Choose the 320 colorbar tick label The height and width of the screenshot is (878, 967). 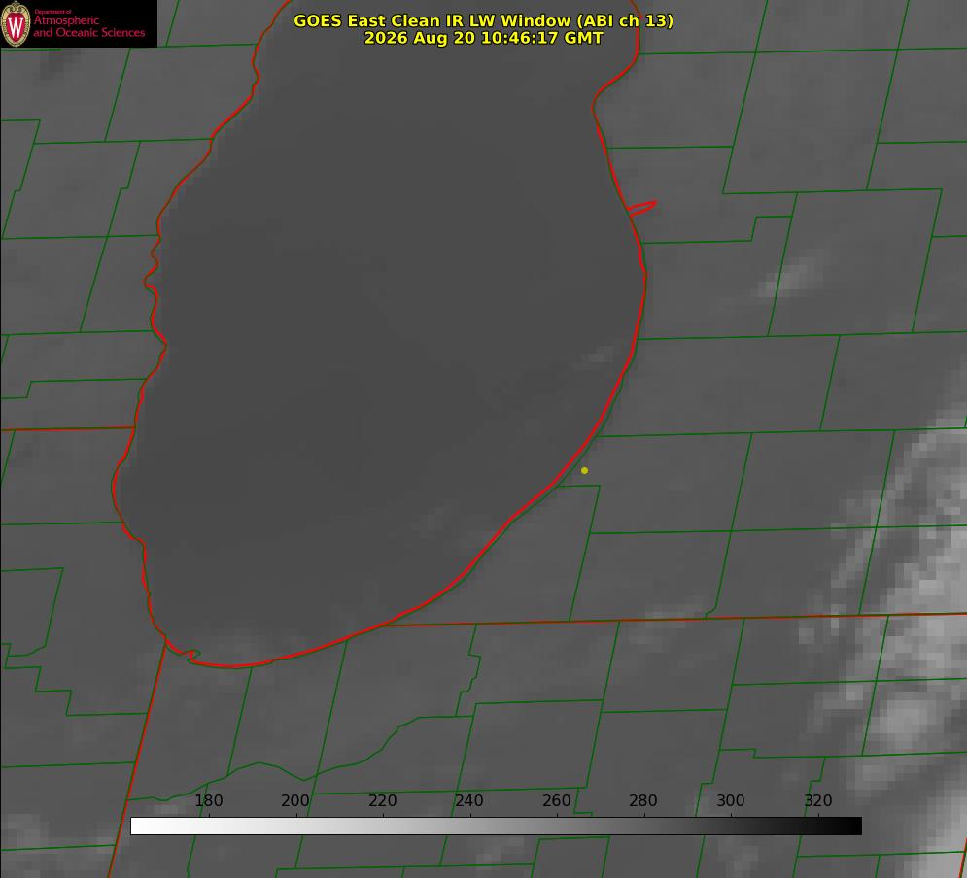tap(818, 800)
